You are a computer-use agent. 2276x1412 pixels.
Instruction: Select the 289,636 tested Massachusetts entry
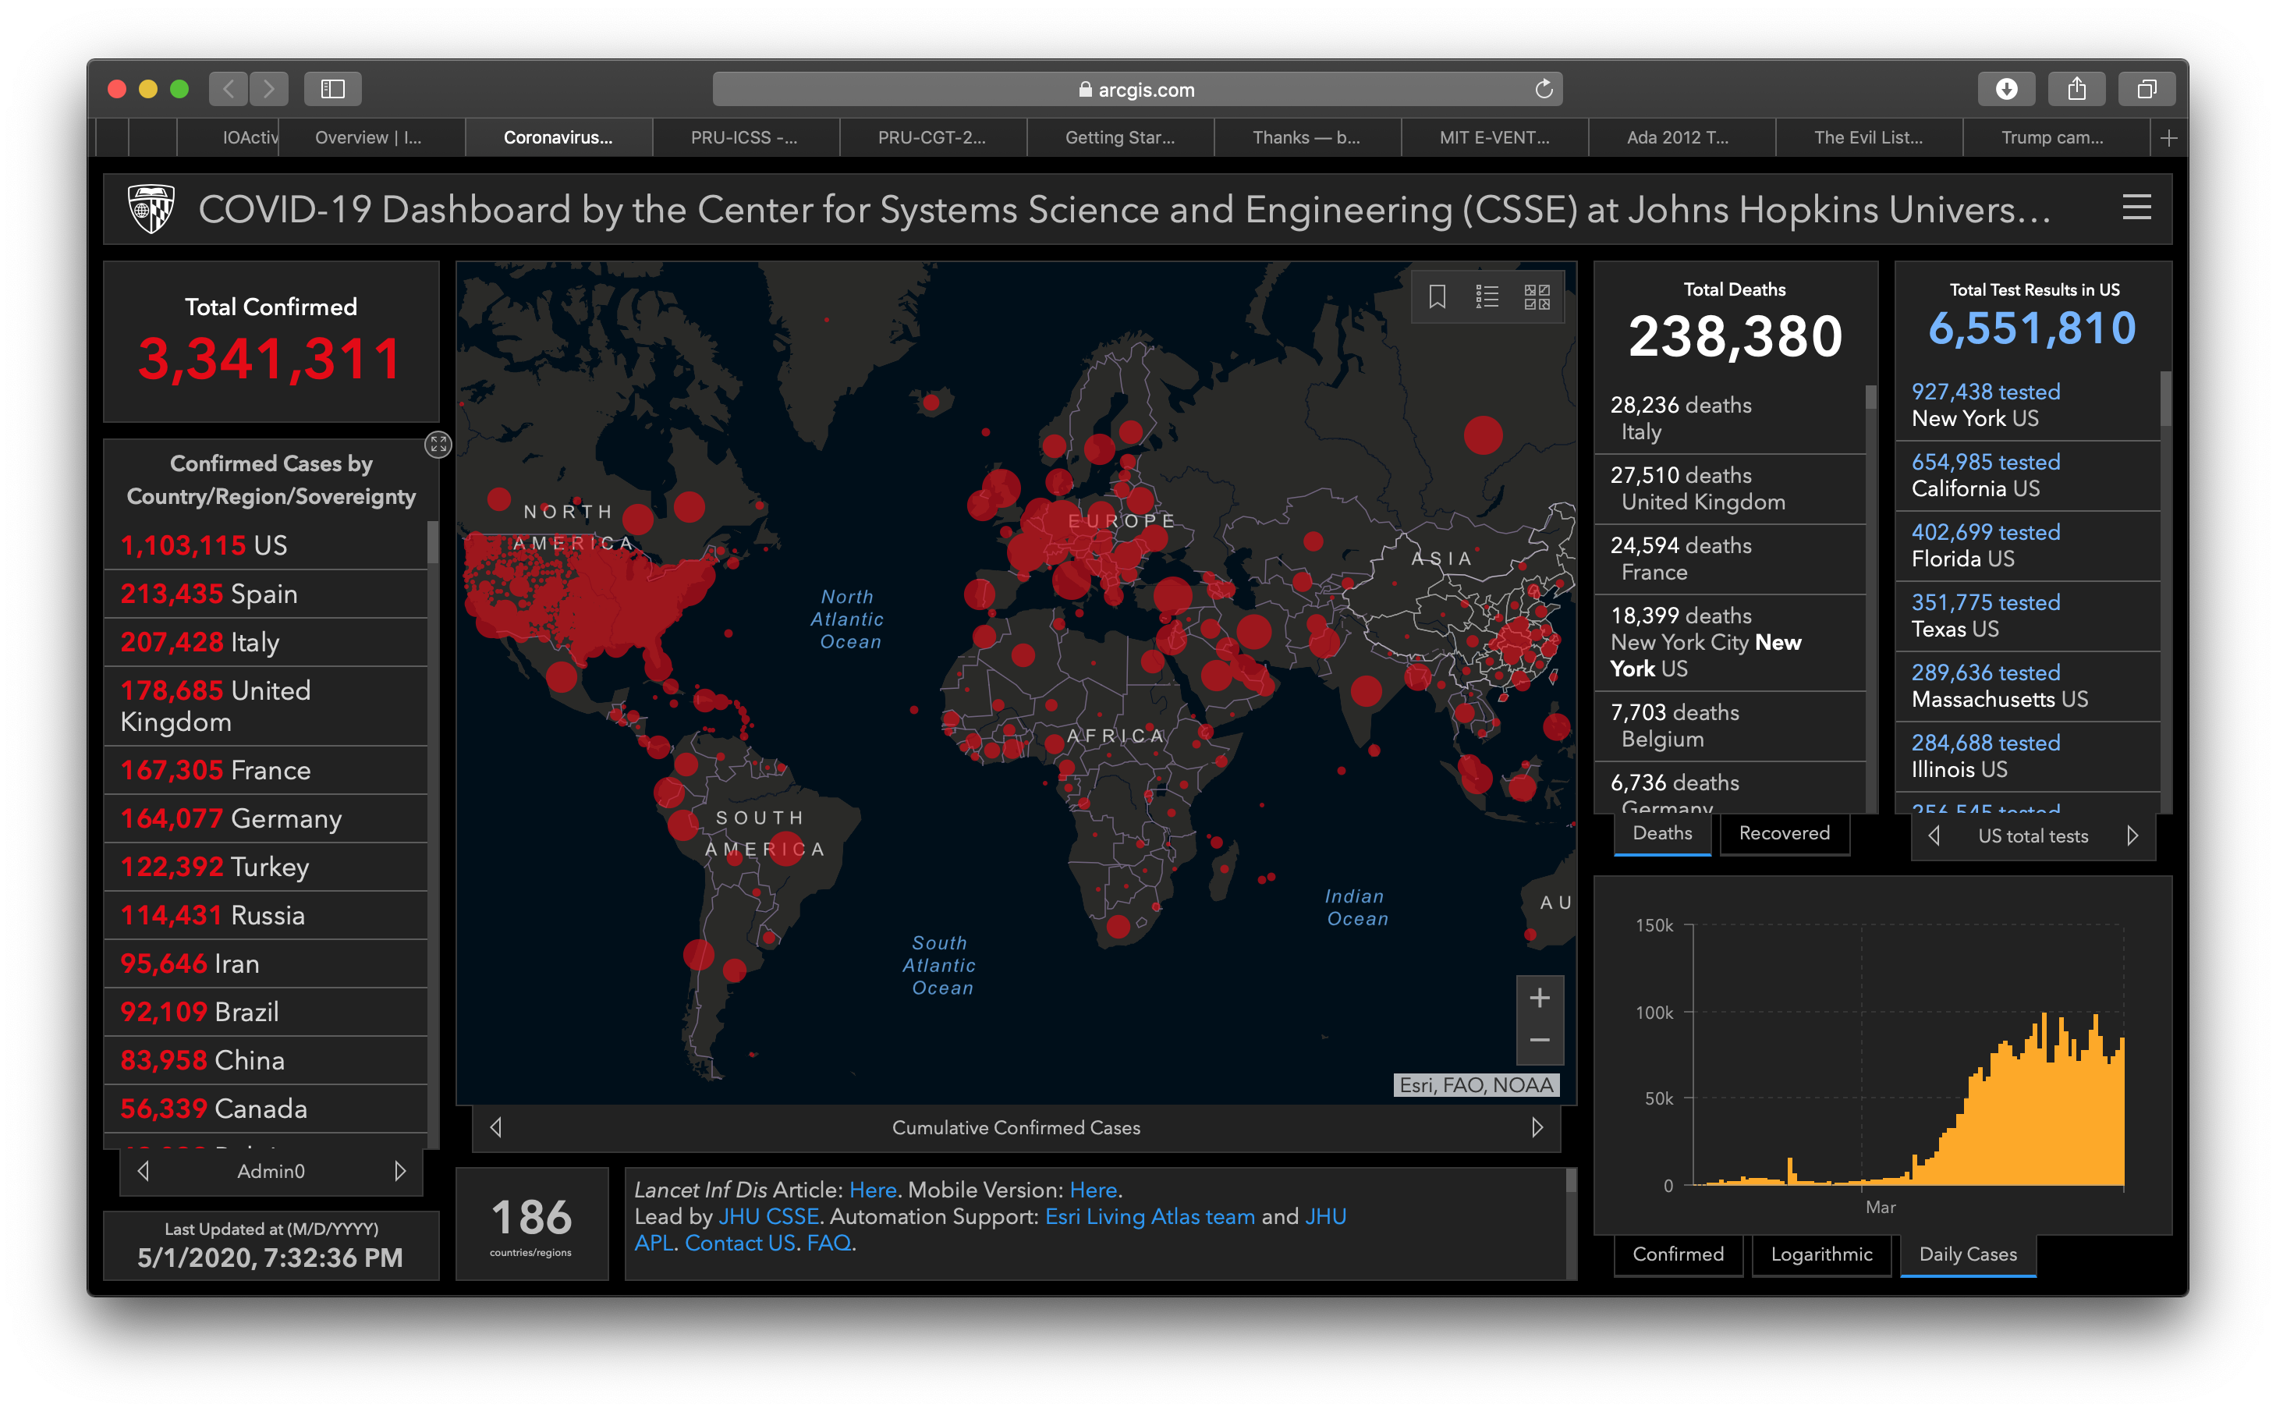tap(2026, 686)
